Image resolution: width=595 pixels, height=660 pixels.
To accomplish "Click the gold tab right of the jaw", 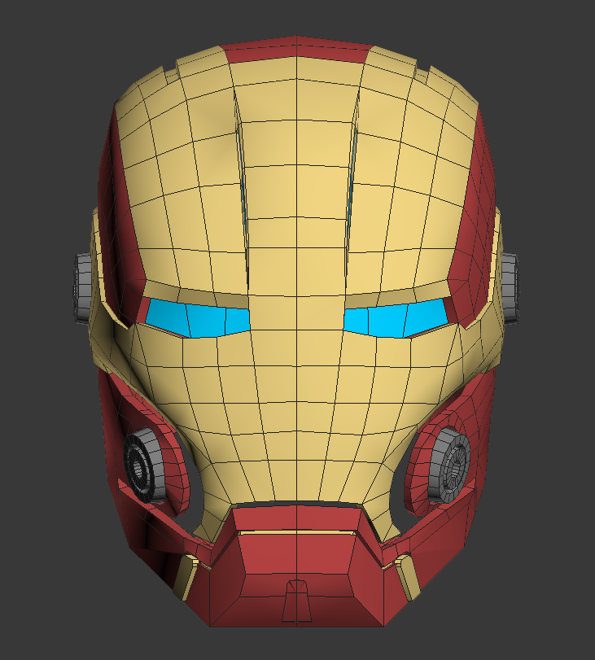I will [408, 577].
